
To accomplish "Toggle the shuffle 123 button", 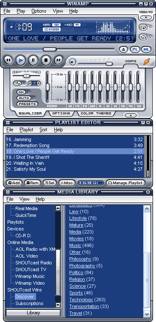I will (143, 37).
